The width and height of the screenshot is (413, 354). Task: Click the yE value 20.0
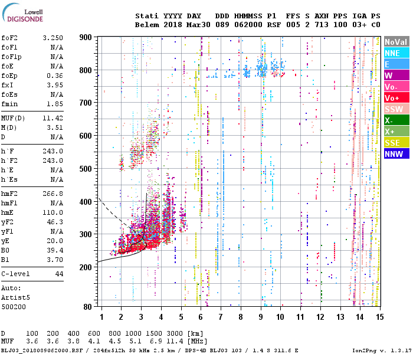pyautogui.click(x=55, y=241)
